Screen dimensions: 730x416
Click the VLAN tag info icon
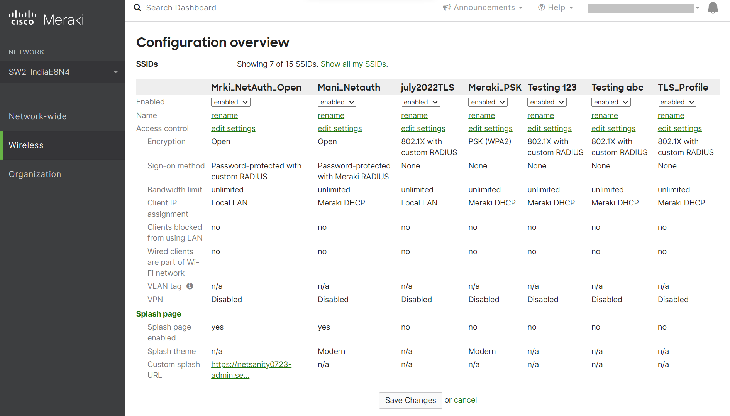[190, 286]
